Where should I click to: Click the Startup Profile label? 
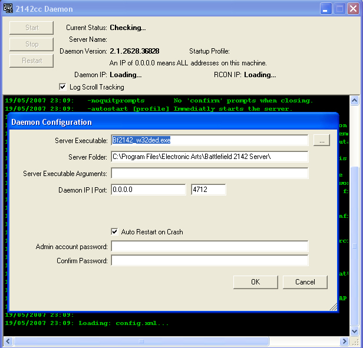(x=209, y=51)
